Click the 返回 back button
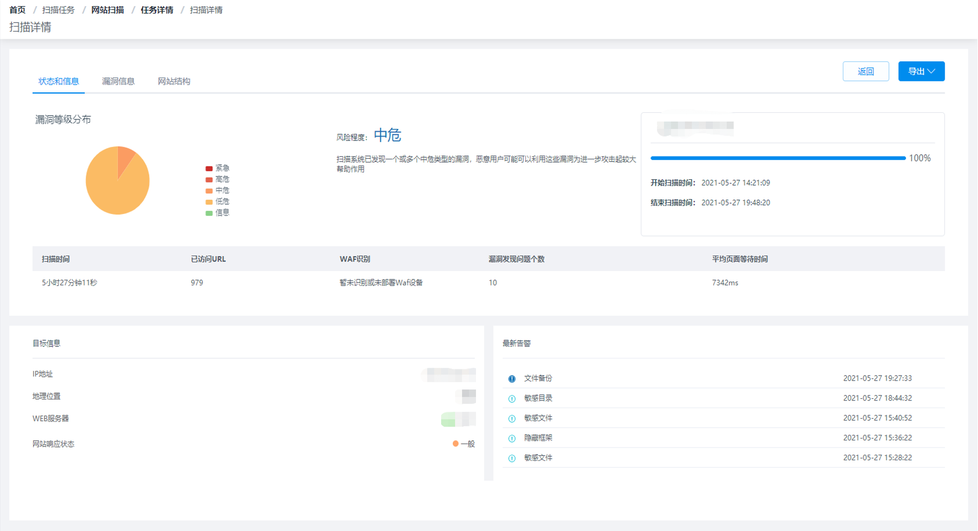978x531 pixels. click(x=866, y=71)
